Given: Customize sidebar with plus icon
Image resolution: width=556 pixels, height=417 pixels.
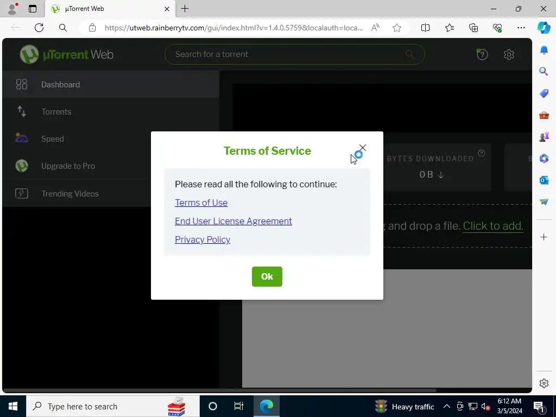Looking at the screenshot, I should click(544, 237).
